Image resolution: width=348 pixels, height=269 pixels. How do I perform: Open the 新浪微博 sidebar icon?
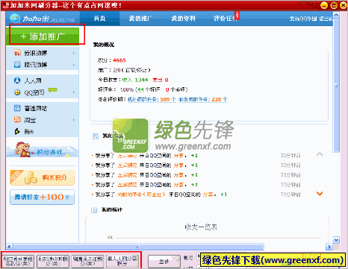coord(17,53)
